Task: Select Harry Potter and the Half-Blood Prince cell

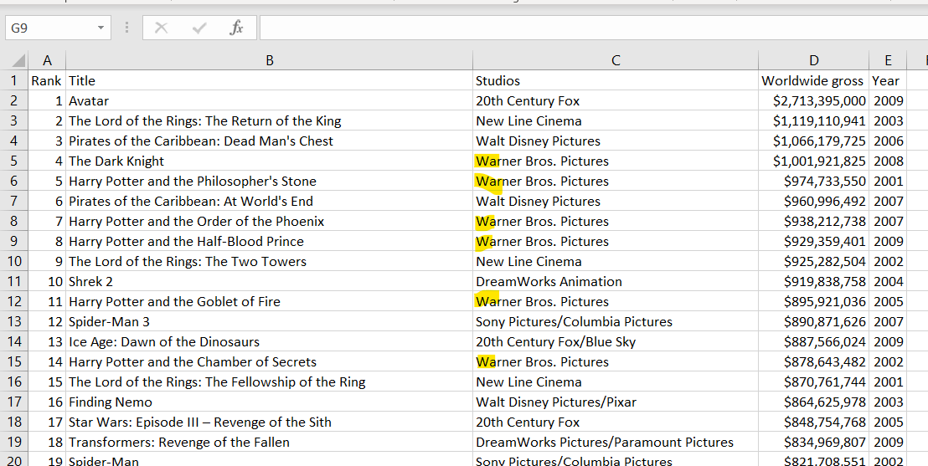Action: [x=270, y=241]
